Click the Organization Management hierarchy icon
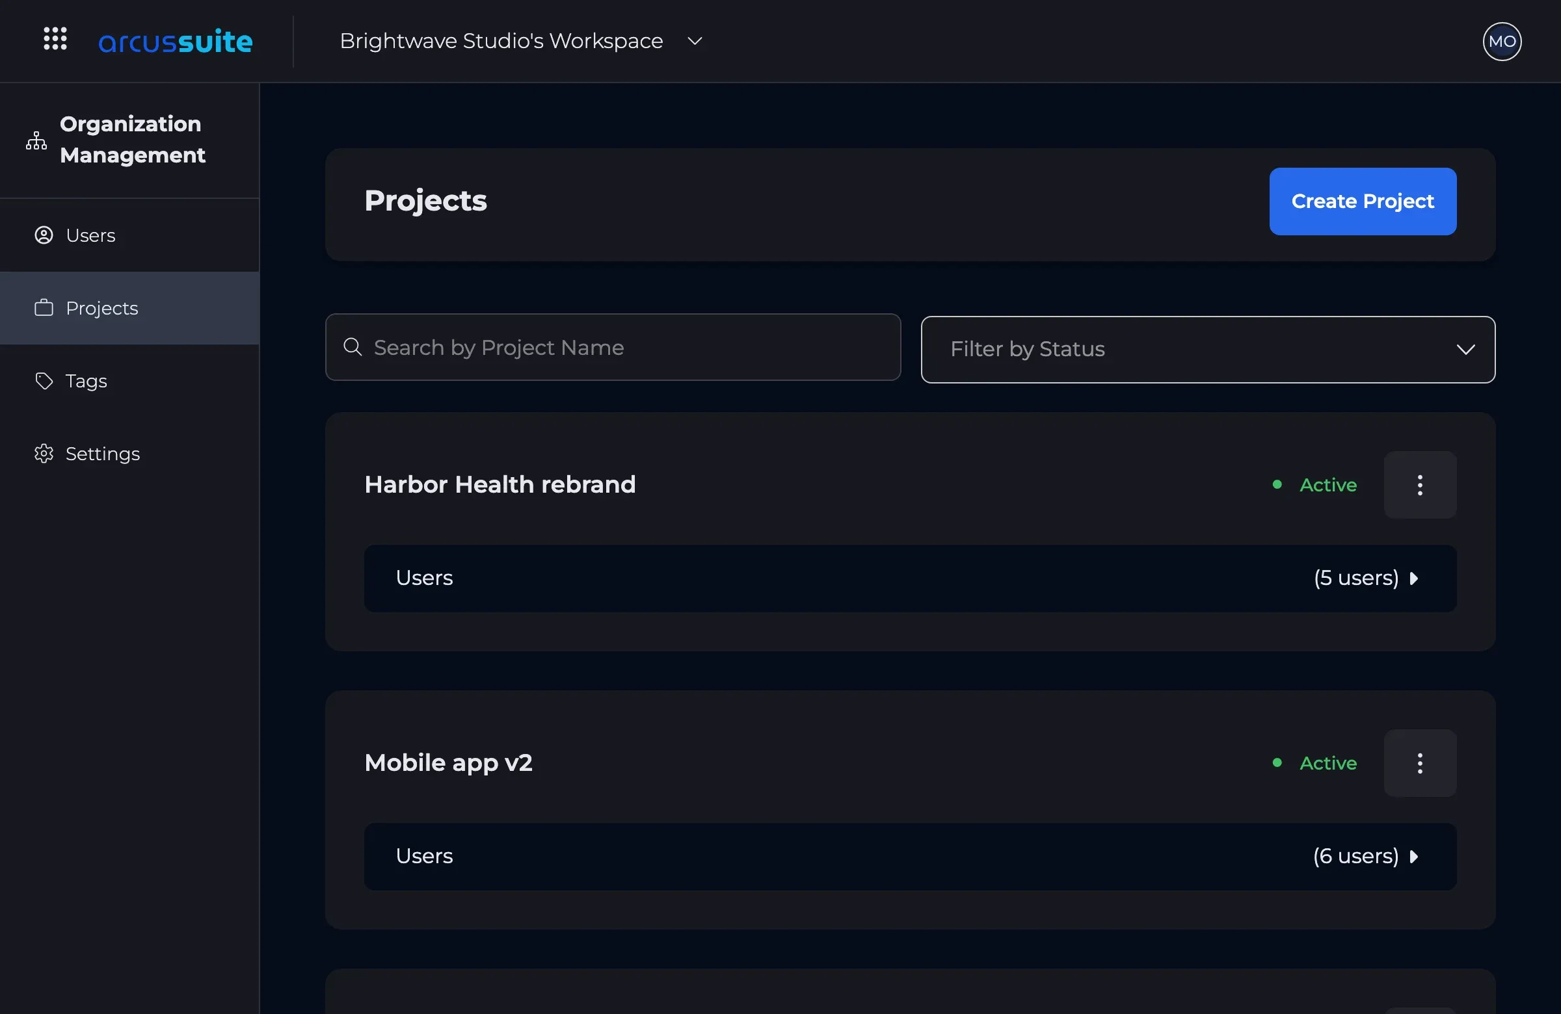The width and height of the screenshot is (1561, 1014). 36,140
